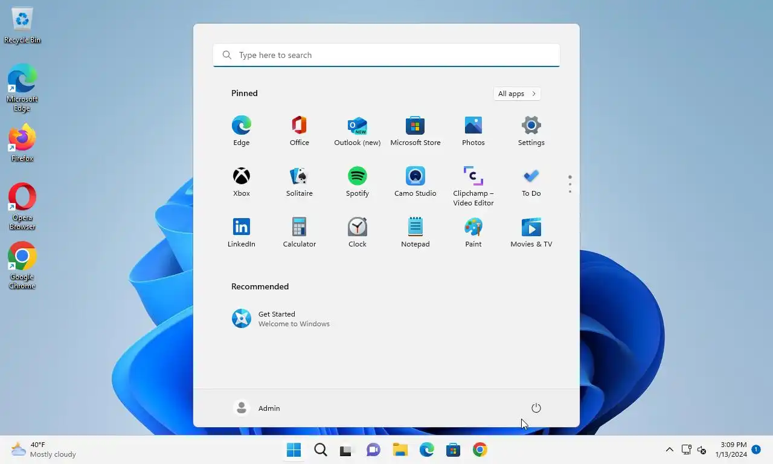This screenshot has width=773, height=464.
Task: Open the clock showing 3:09 PM
Action: tap(731, 449)
